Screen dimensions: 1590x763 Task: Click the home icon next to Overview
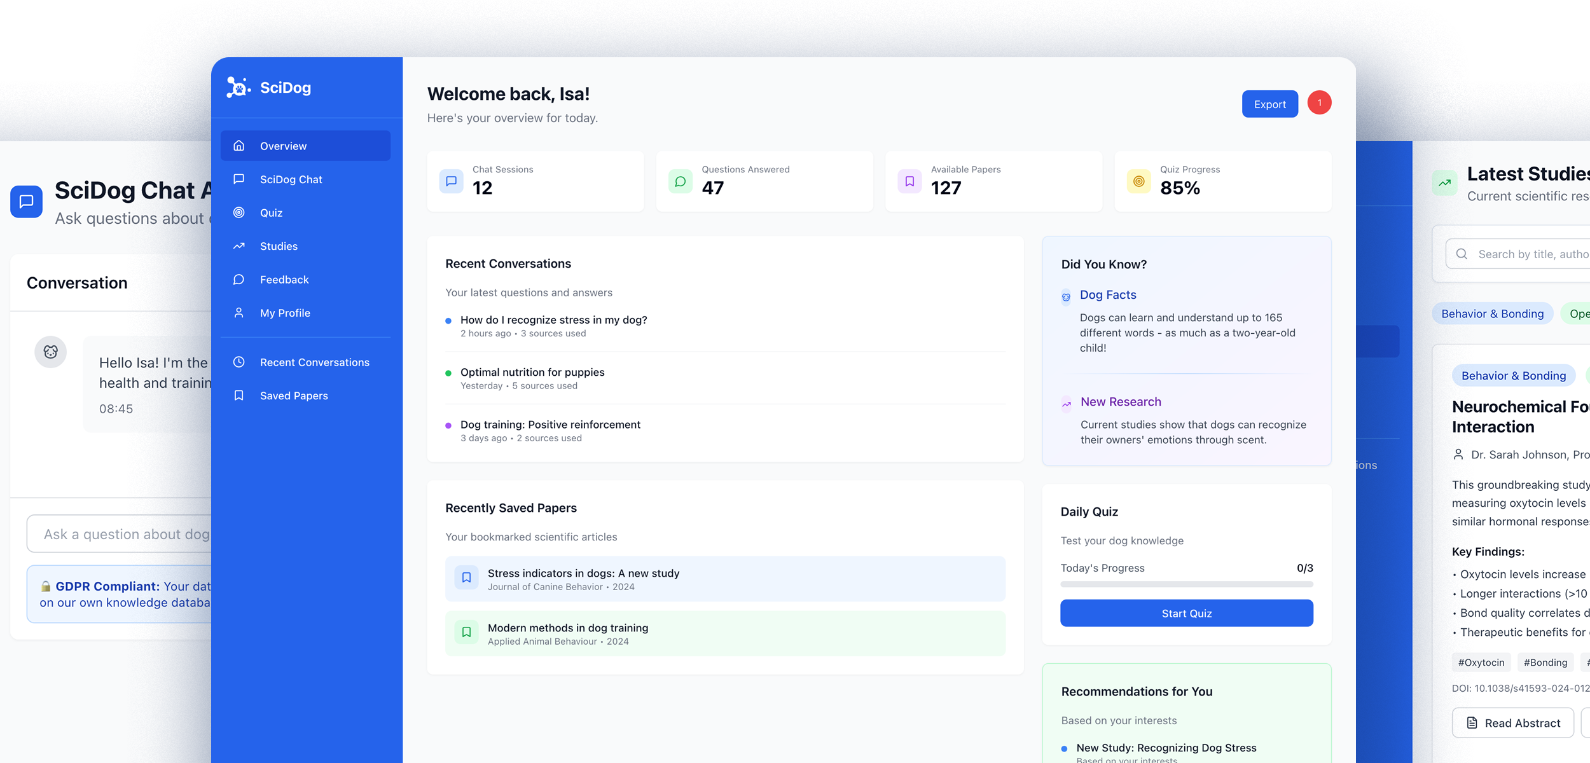(239, 146)
